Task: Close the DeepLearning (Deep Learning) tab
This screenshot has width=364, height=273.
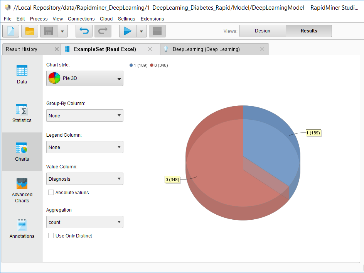Action: 262,49
